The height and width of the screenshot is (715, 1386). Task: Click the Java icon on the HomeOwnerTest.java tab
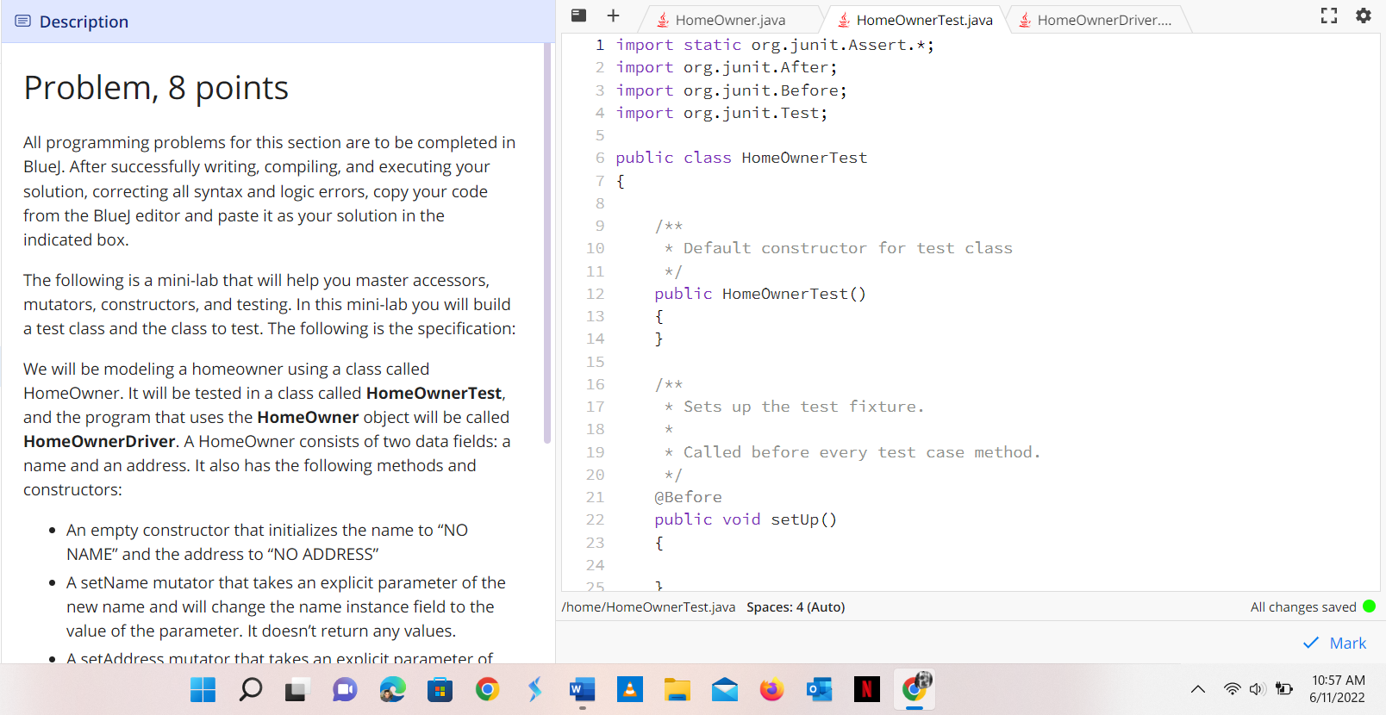click(x=844, y=20)
